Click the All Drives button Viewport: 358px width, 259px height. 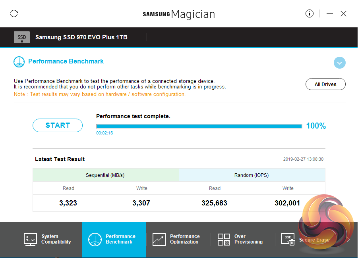(325, 84)
